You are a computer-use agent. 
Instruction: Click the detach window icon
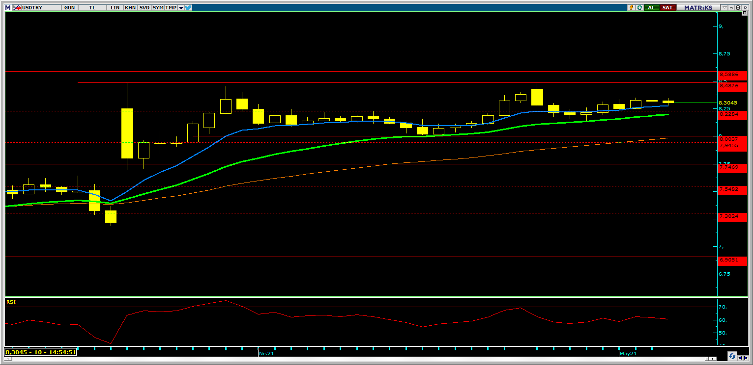739,7
